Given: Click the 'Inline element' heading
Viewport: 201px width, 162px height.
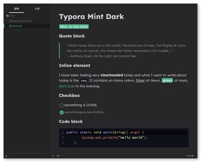Looking at the screenshot, I should 75,65.
